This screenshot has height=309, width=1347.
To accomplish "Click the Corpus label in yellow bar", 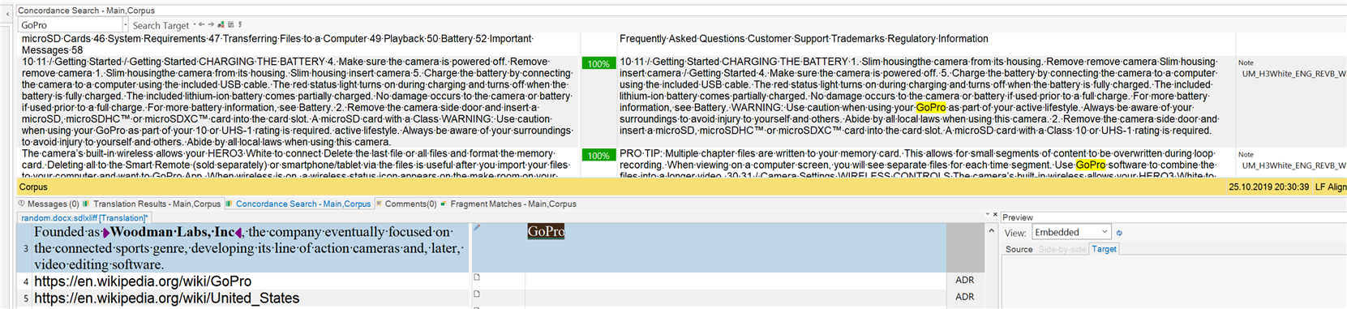I will pos(33,187).
